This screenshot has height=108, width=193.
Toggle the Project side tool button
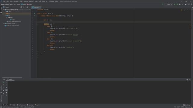tap(1, 10)
